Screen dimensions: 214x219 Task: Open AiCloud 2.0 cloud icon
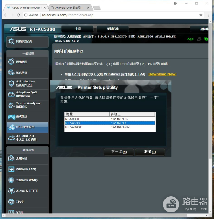point(11,138)
